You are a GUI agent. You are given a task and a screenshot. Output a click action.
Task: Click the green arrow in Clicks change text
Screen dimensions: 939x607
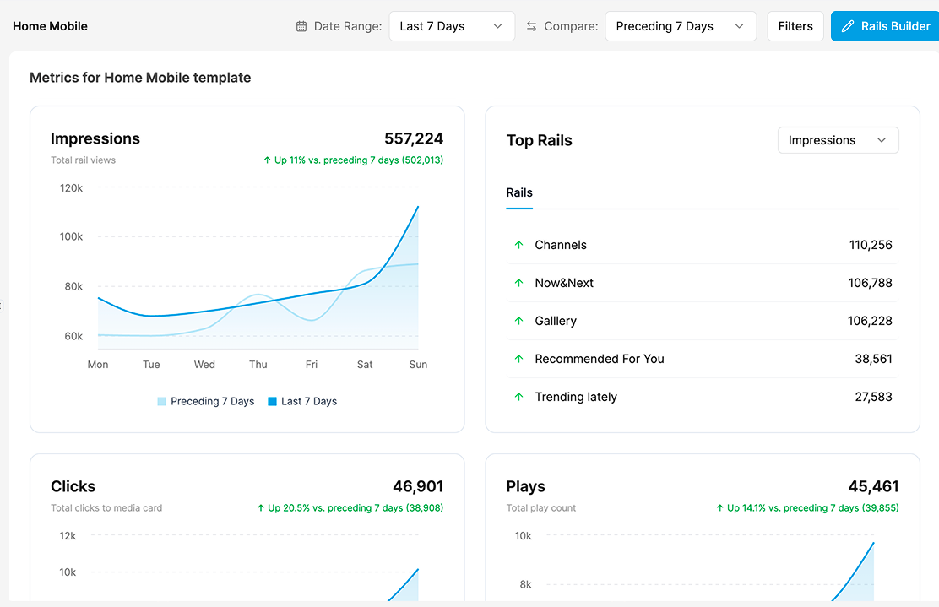[260, 508]
